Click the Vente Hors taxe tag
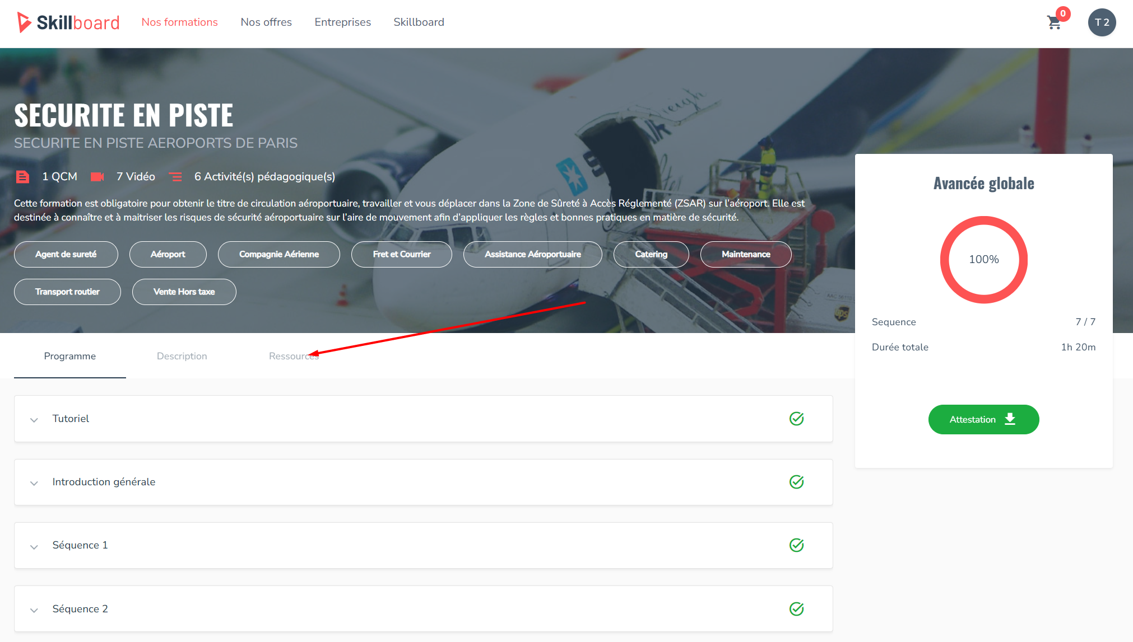The image size is (1133, 642). coord(184,292)
